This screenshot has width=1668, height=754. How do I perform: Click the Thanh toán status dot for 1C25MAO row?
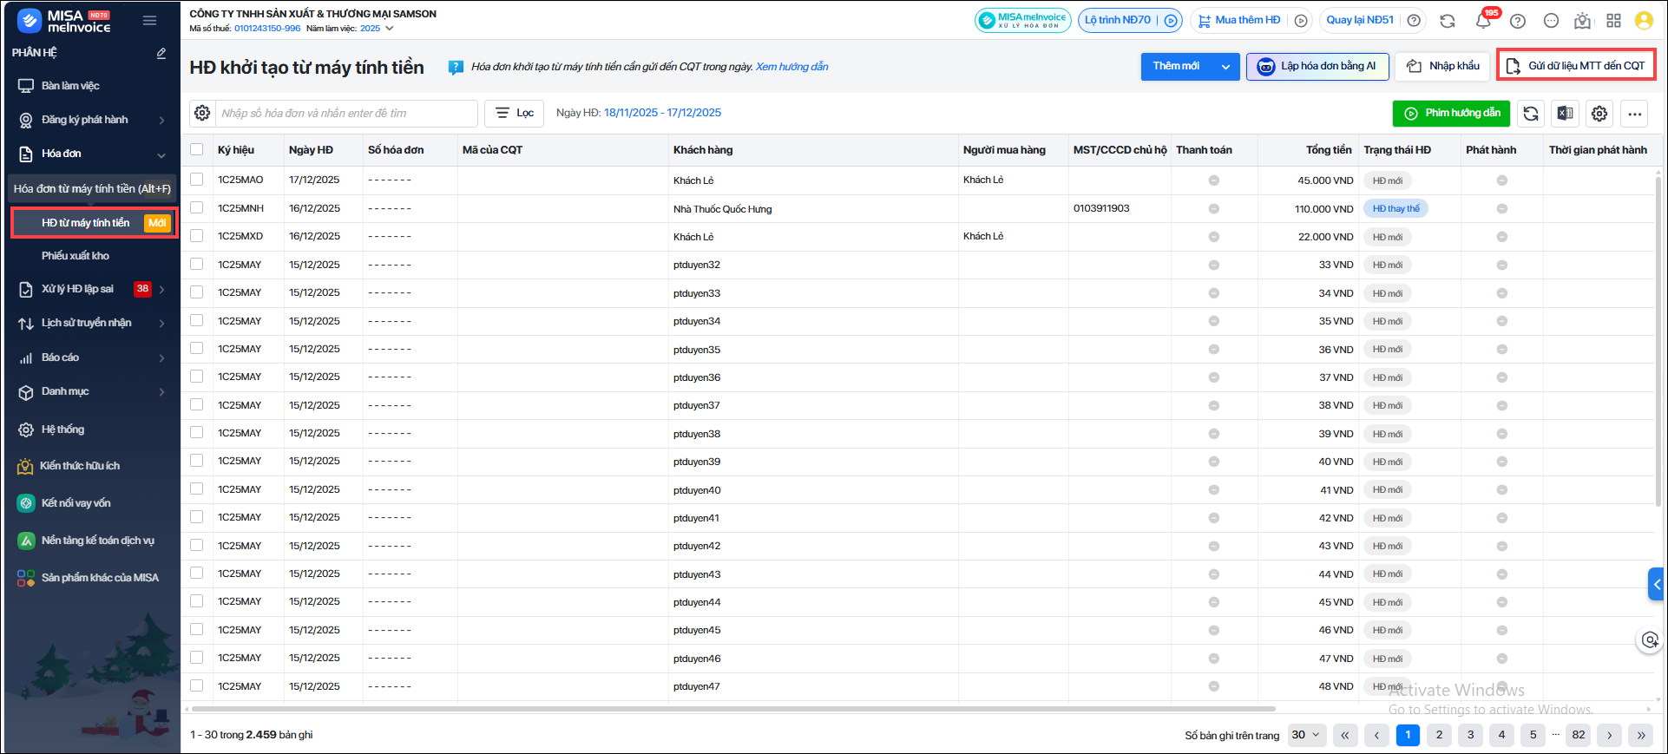[x=1214, y=180]
